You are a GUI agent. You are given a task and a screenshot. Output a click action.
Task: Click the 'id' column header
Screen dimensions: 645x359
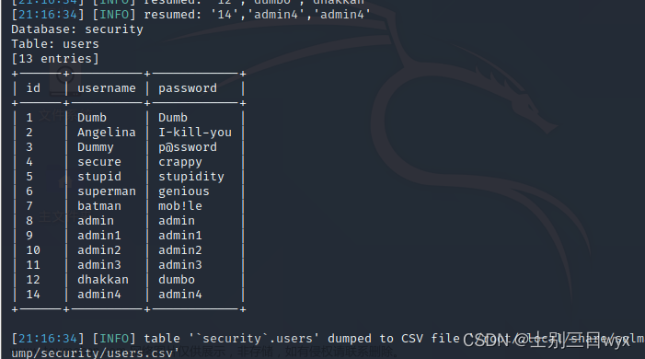[33, 88]
